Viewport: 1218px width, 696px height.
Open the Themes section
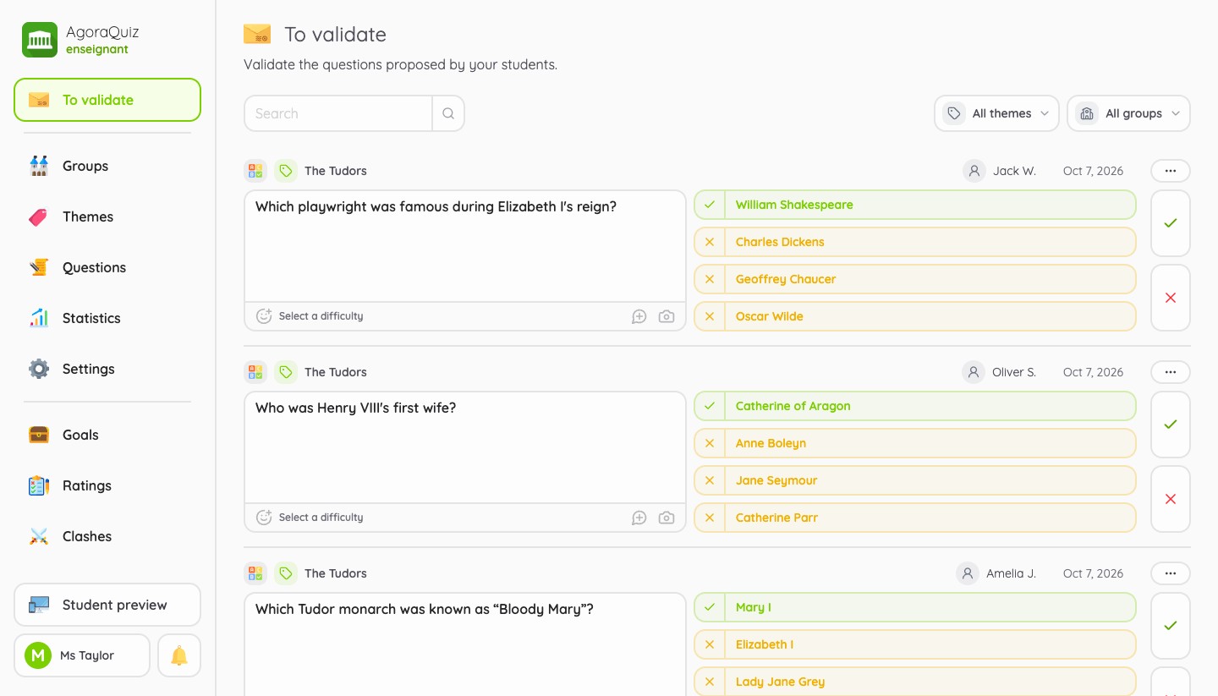pyautogui.click(x=107, y=216)
